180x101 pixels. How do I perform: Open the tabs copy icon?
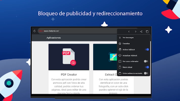pos(147,32)
